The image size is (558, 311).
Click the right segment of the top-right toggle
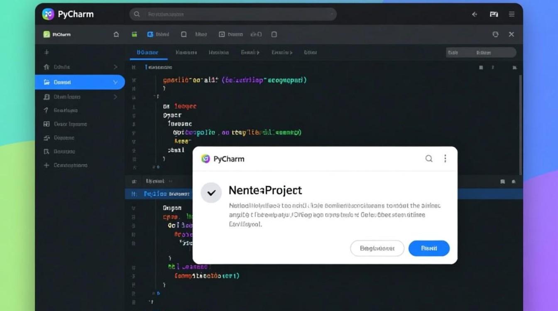tap(484, 53)
